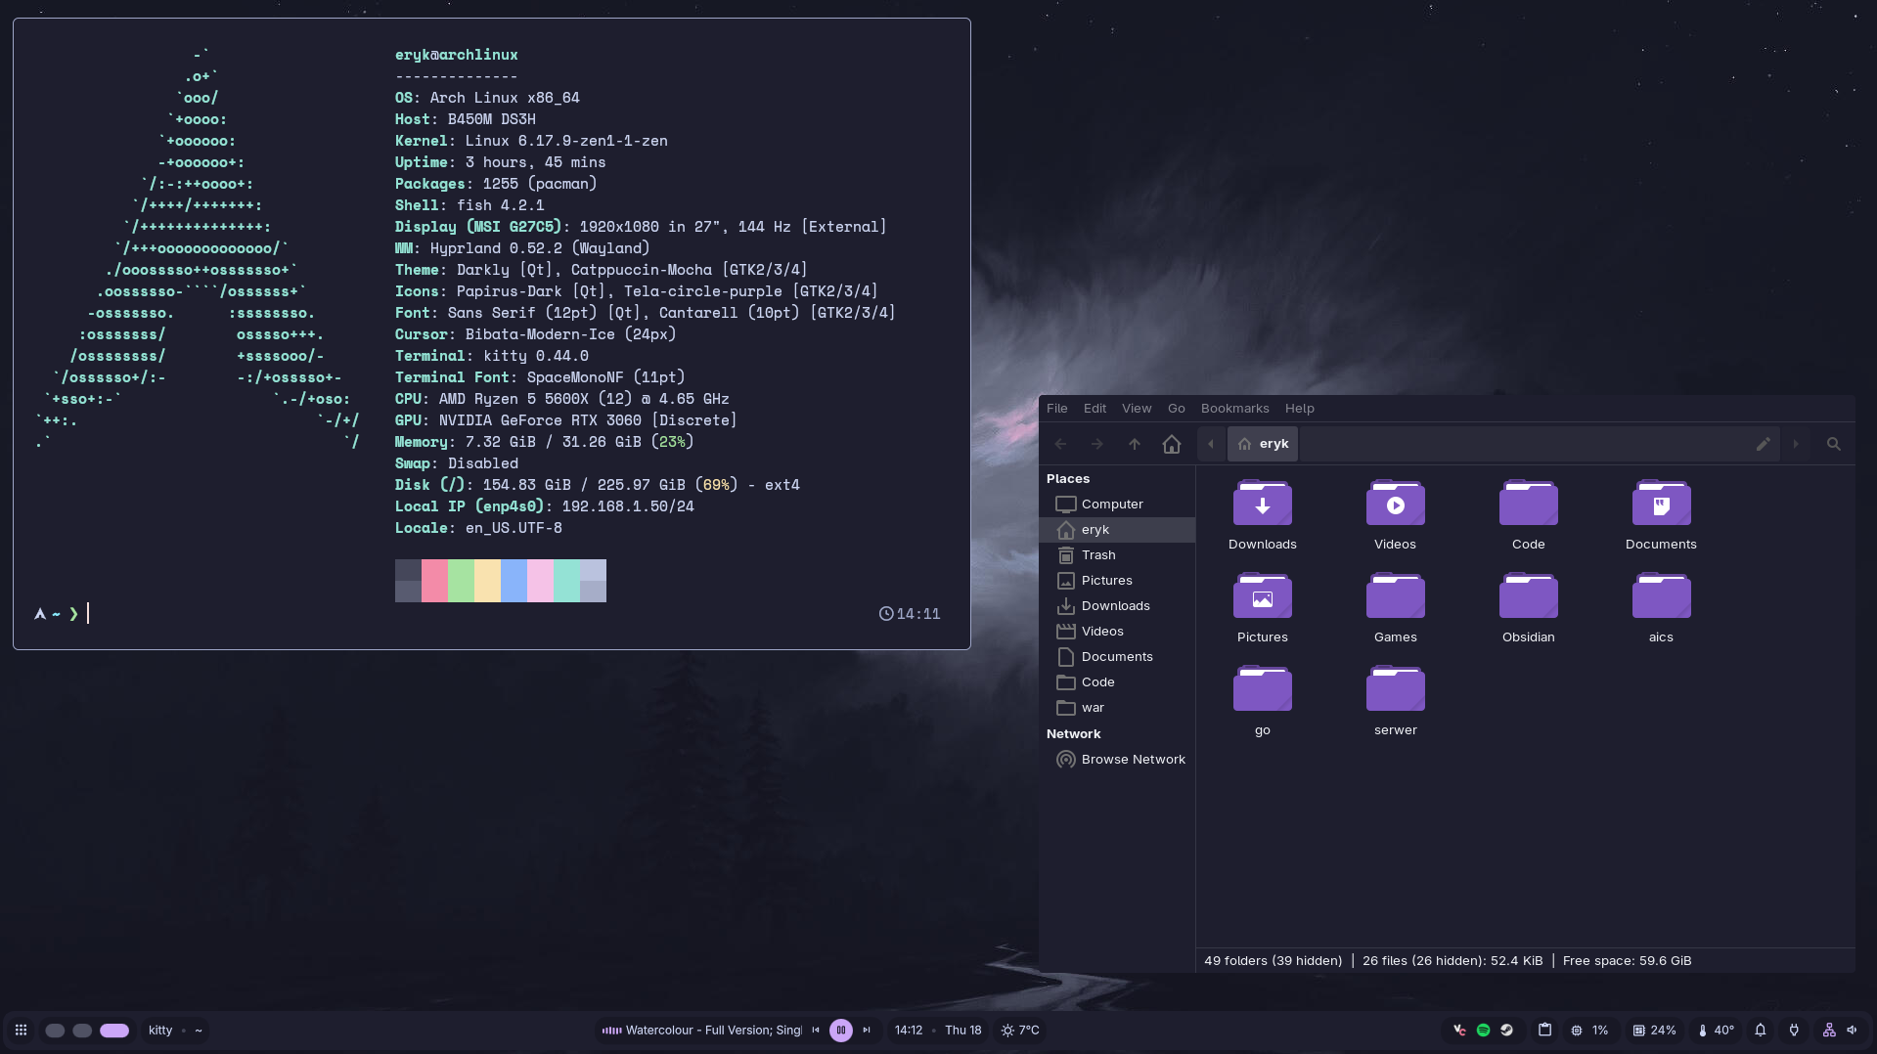Switch to the second workspace pill
The width and height of the screenshot is (1877, 1054).
[x=82, y=1031]
